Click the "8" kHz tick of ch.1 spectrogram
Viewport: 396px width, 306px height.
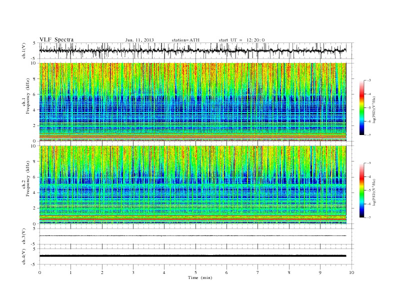coord(34,79)
